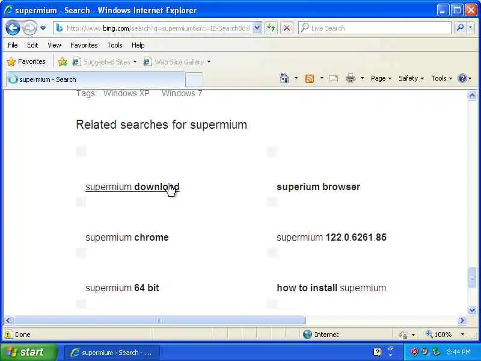
Task: Click the vertical scrollbar down arrow
Action: (472, 310)
